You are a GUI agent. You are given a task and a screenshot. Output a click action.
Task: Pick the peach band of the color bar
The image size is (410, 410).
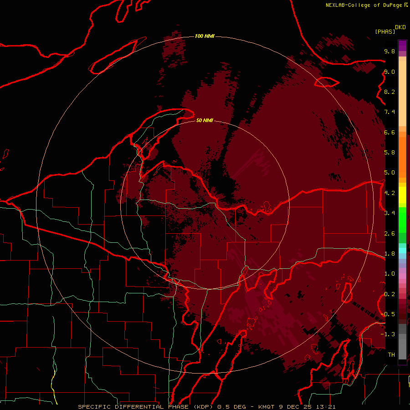point(402,93)
